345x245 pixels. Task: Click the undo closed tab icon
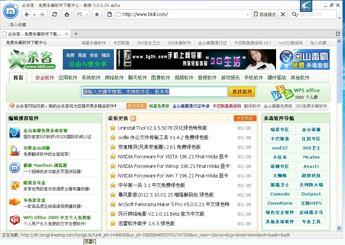click(x=80, y=14)
